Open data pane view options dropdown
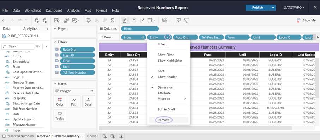Screen dimensions: 320x140 pyautogui.click(x=46, y=46)
